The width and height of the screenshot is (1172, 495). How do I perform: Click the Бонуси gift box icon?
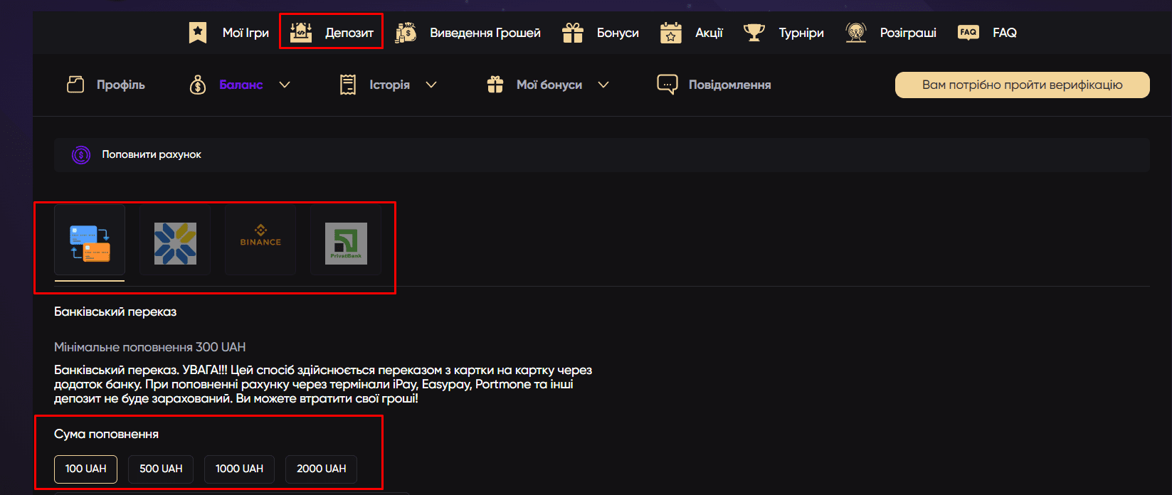[573, 33]
